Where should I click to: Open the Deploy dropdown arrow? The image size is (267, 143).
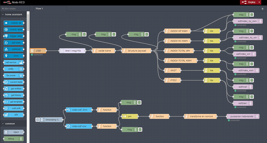coord(259,2)
